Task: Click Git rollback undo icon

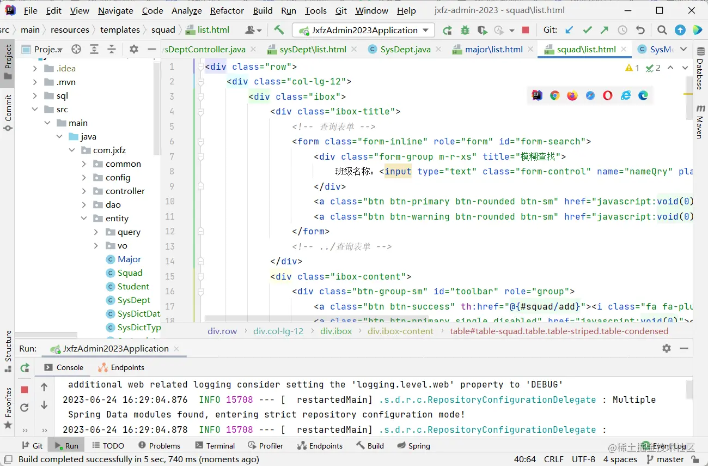Action: [640, 31]
